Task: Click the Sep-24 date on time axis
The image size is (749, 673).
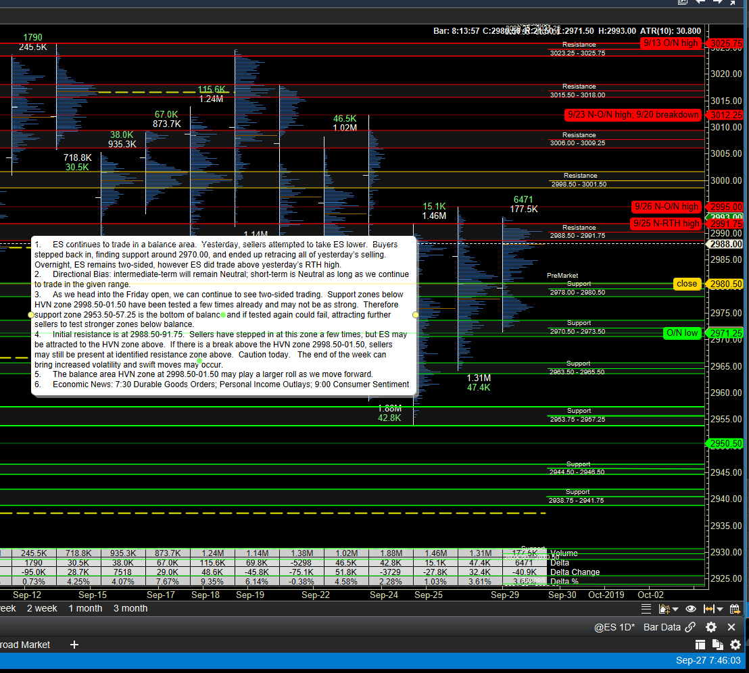Action: [383, 595]
